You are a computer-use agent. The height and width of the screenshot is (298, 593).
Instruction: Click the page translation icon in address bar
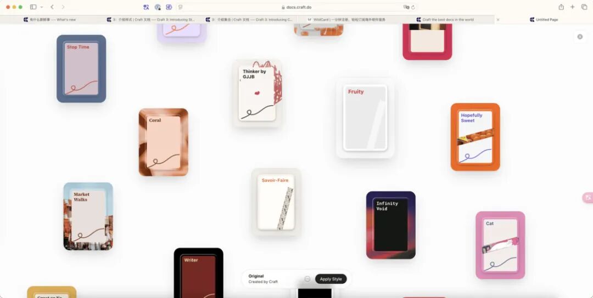[406, 7]
